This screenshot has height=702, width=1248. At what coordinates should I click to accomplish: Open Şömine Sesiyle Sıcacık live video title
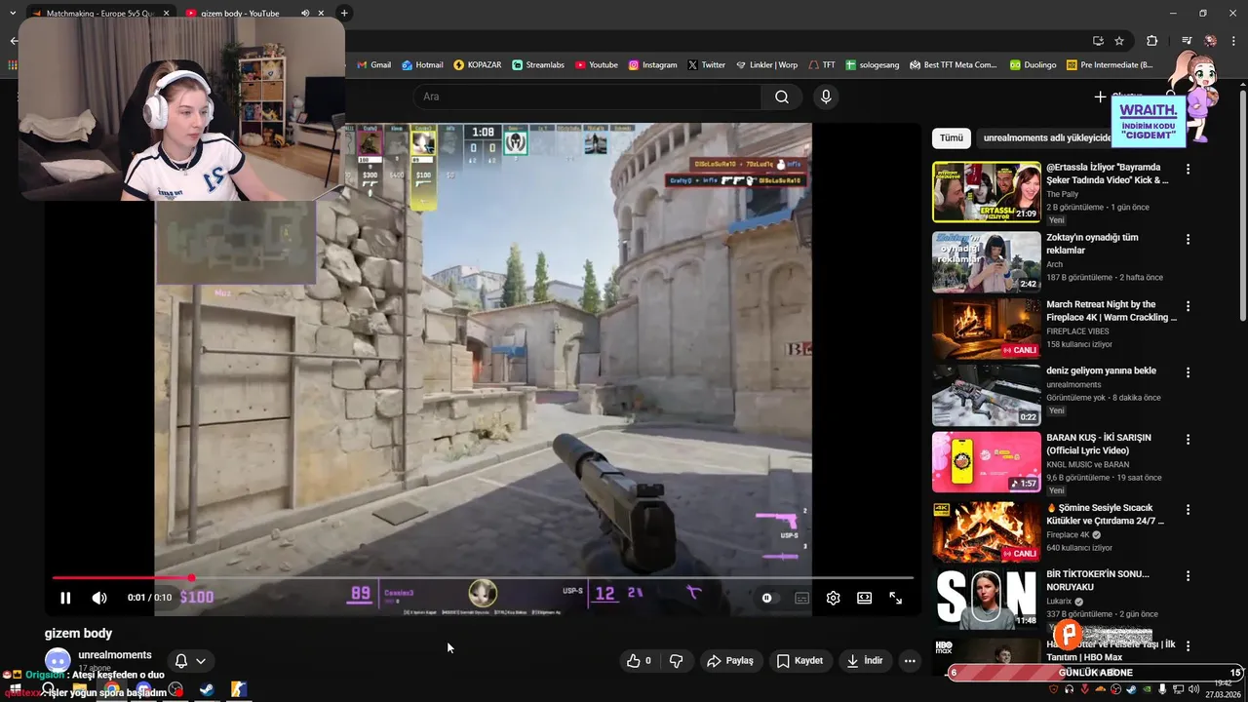pyautogui.click(x=1106, y=514)
